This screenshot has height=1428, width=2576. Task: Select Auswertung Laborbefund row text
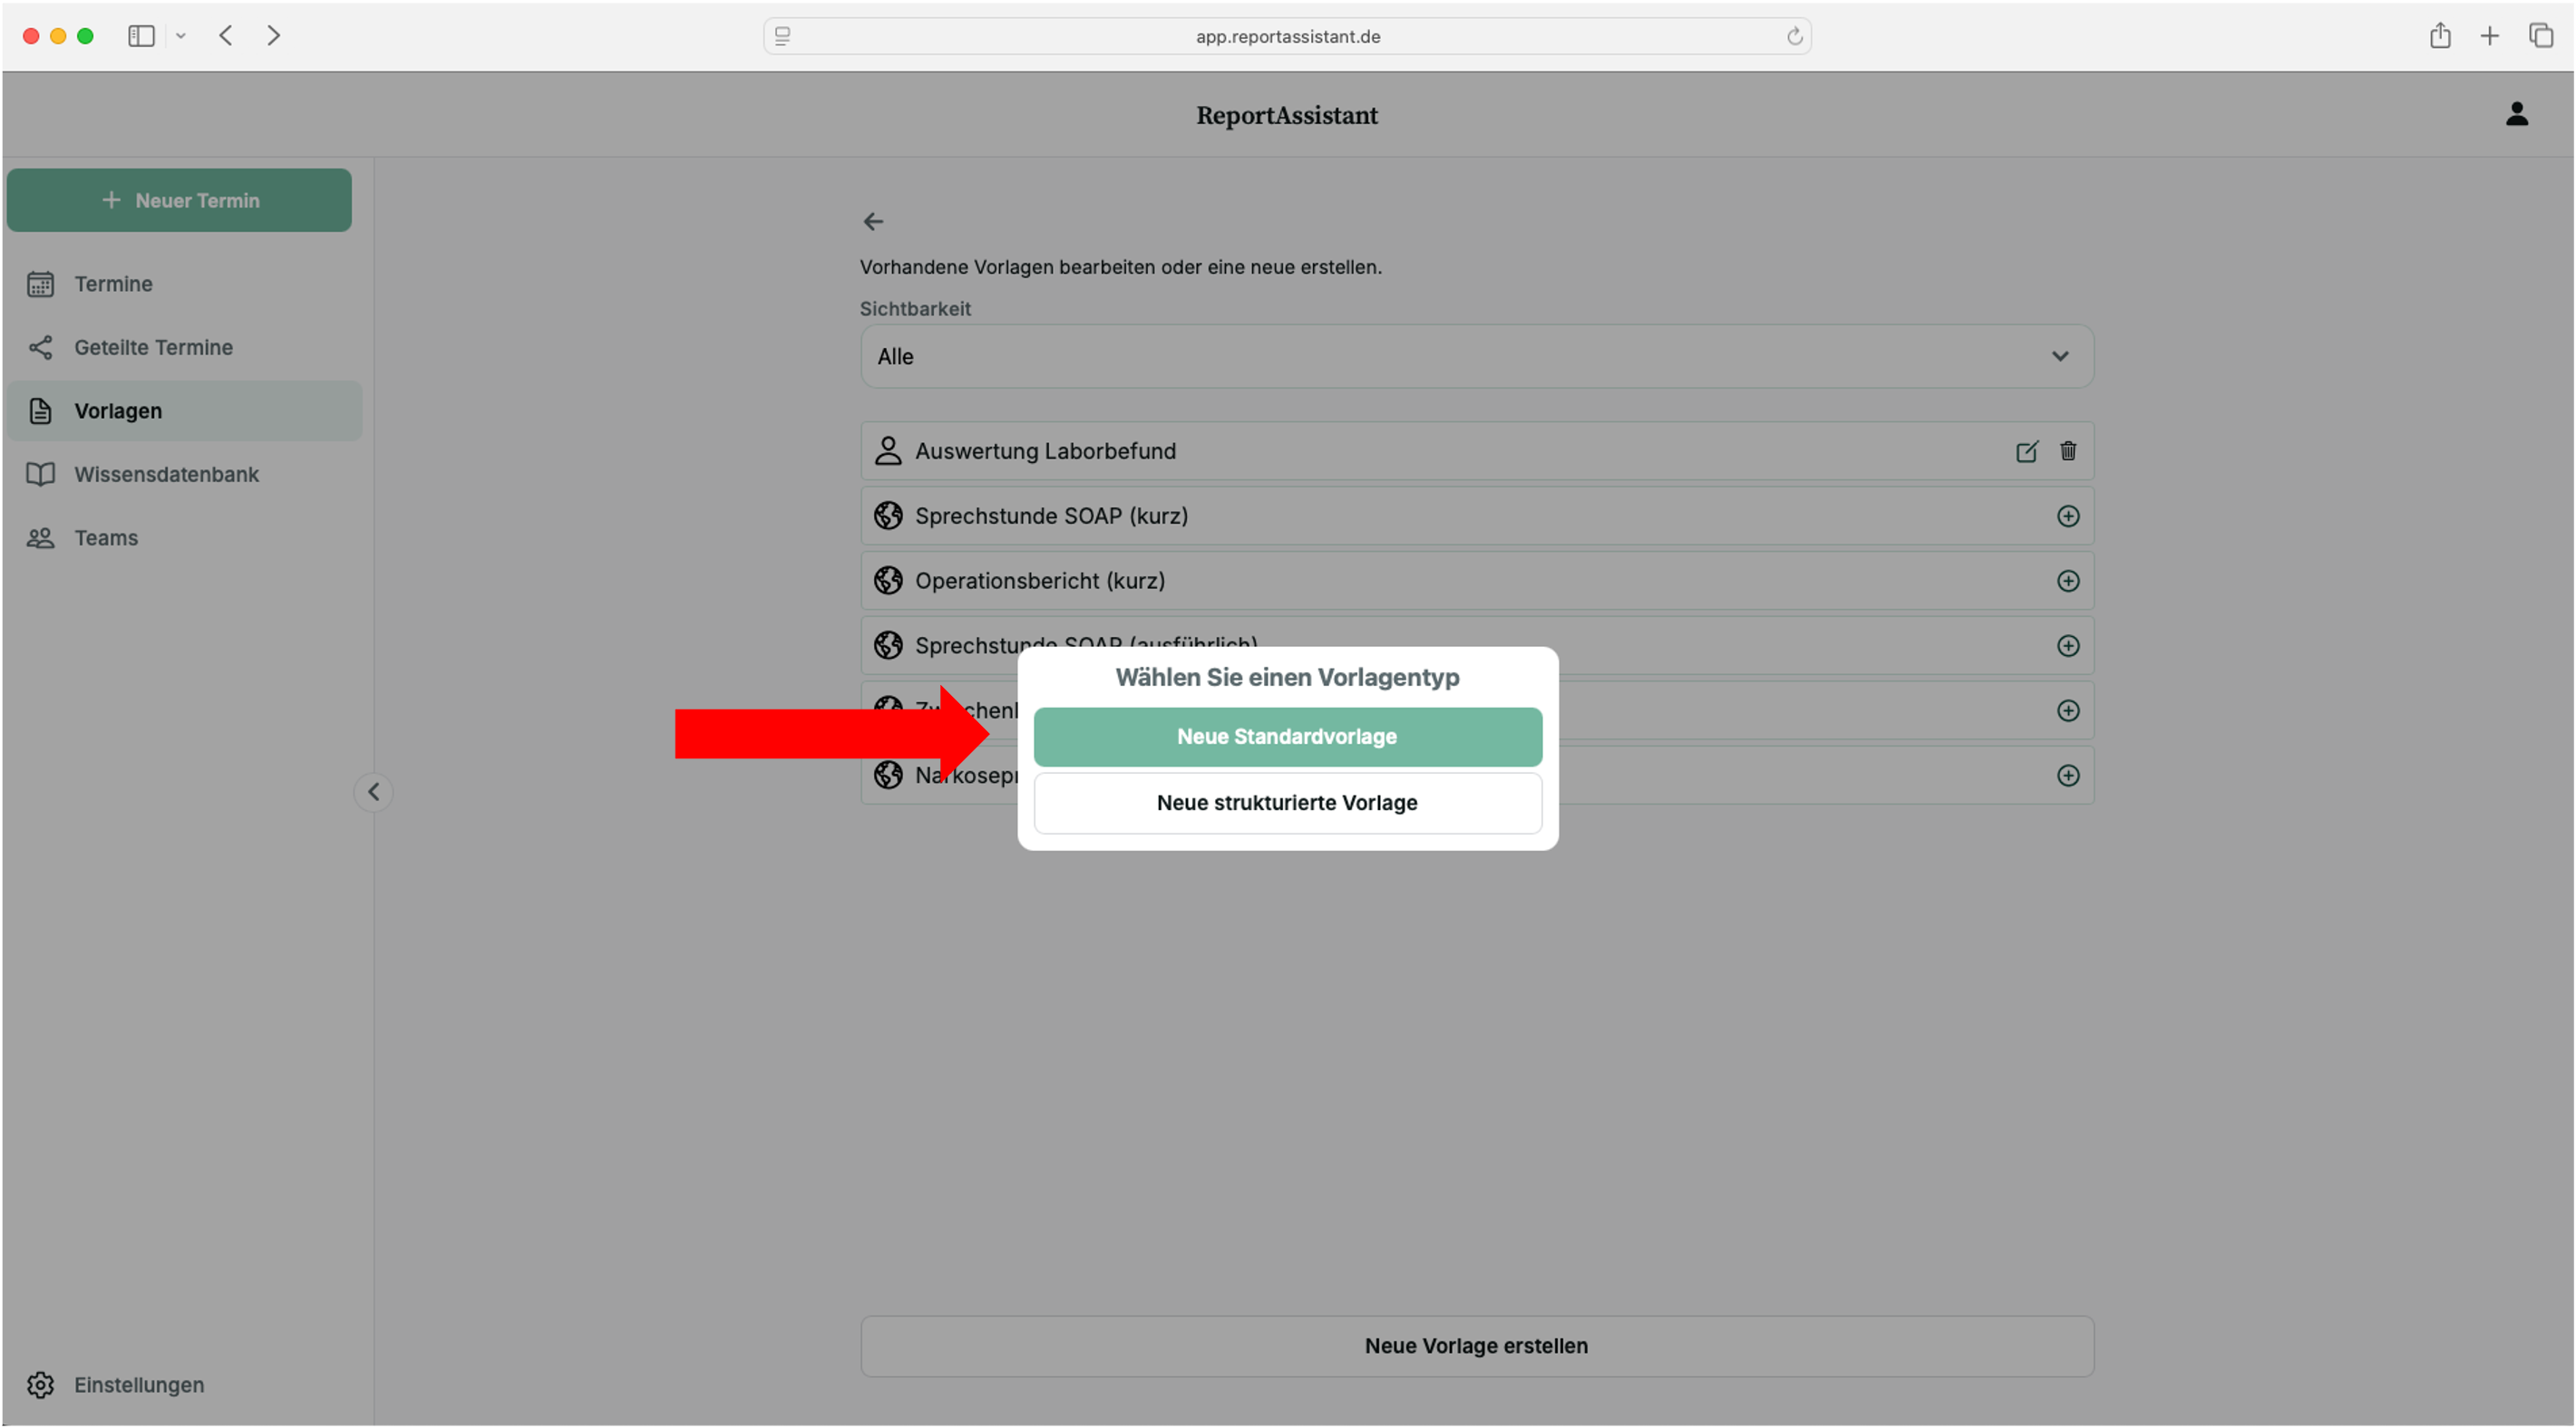point(1045,450)
